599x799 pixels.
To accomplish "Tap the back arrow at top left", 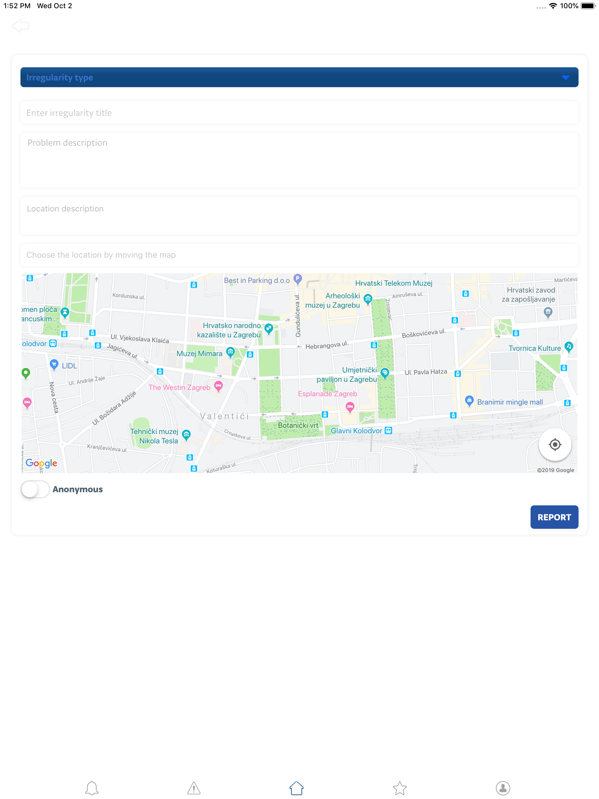I will pos(20,25).
